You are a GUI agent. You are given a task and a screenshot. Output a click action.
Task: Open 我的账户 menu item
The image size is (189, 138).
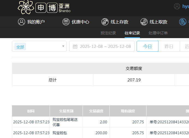[x=36, y=22]
